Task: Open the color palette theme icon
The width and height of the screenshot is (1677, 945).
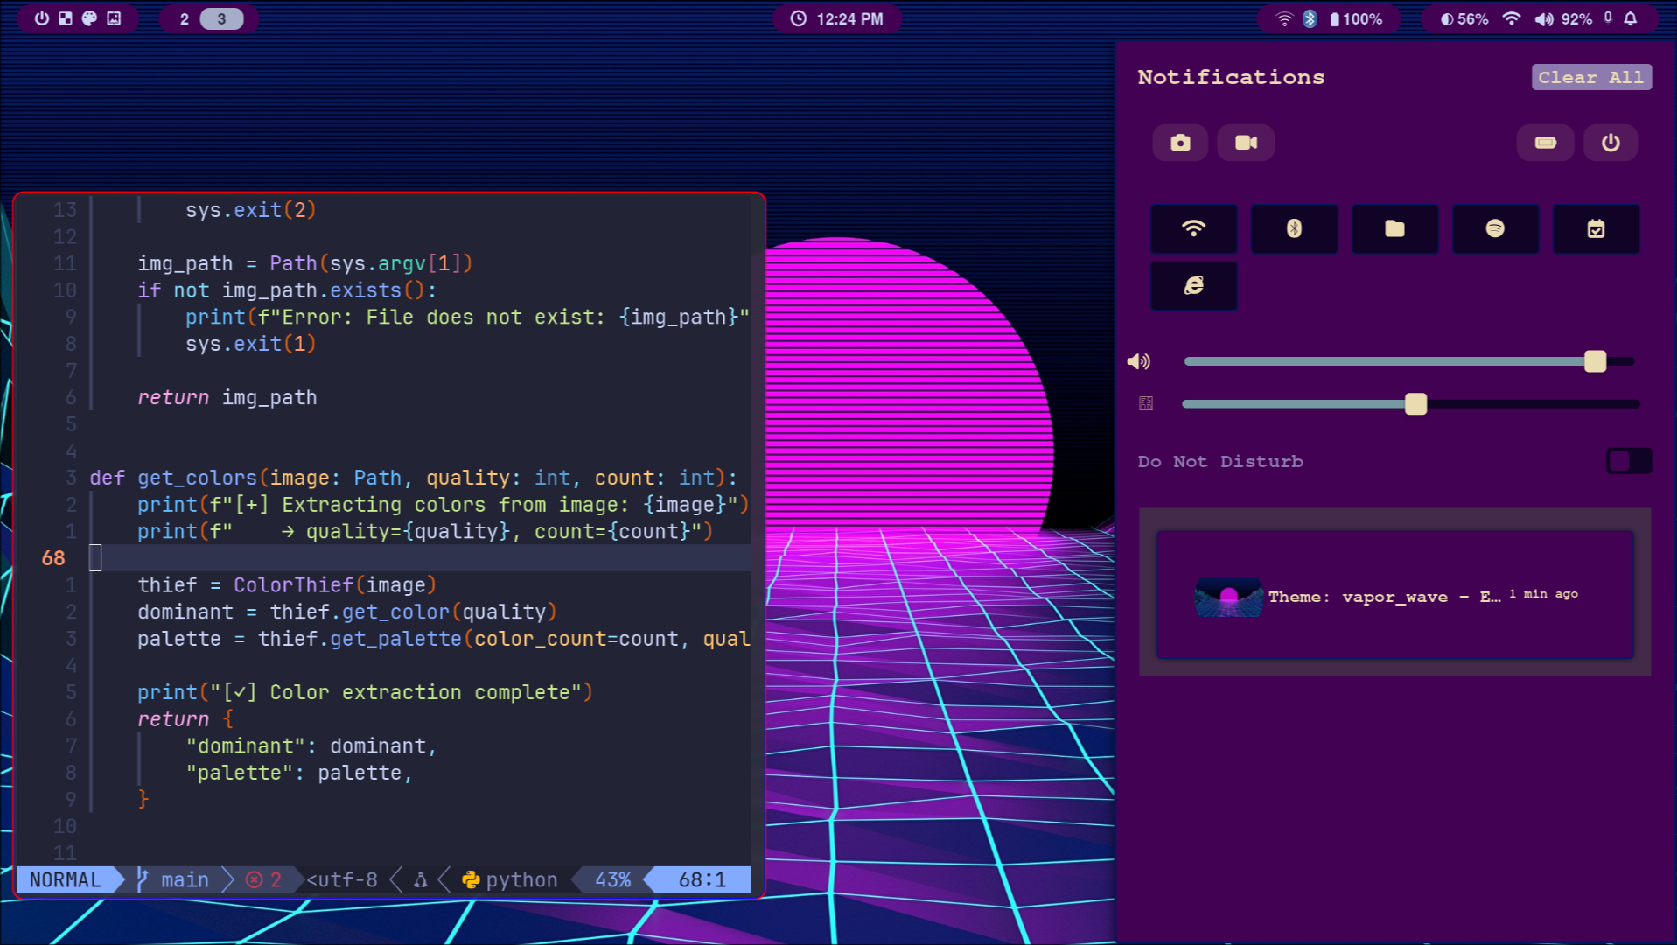Action: pyautogui.click(x=89, y=18)
